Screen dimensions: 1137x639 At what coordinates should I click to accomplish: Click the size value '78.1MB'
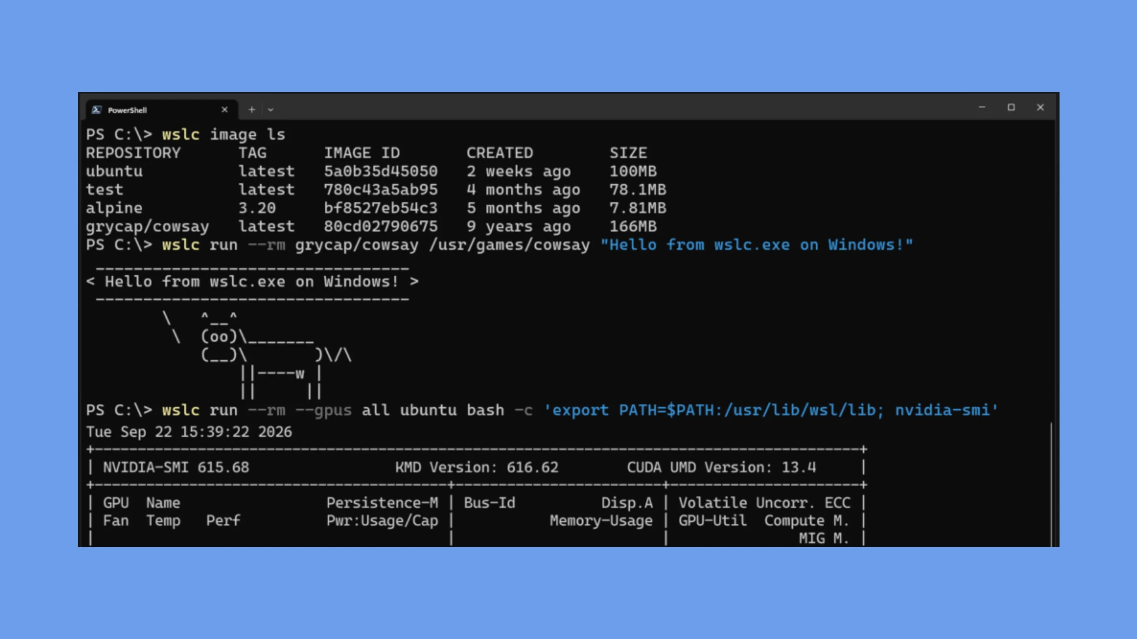638,190
